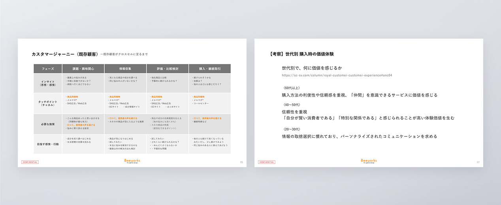Click page number 05 on the left slide
The height and width of the screenshot is (205, 501).
(241, 162)
